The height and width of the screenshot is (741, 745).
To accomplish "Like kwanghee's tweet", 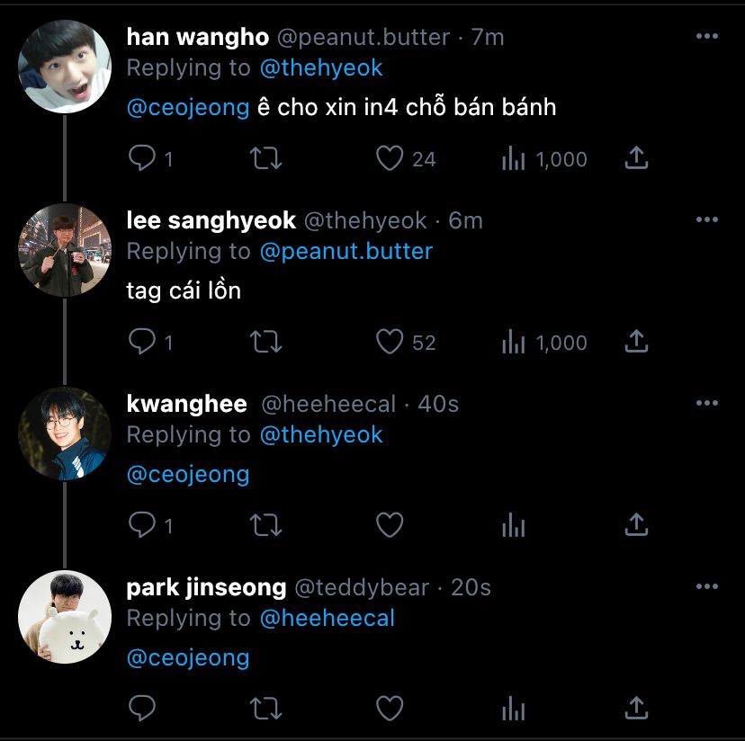I will click(390, 525).
